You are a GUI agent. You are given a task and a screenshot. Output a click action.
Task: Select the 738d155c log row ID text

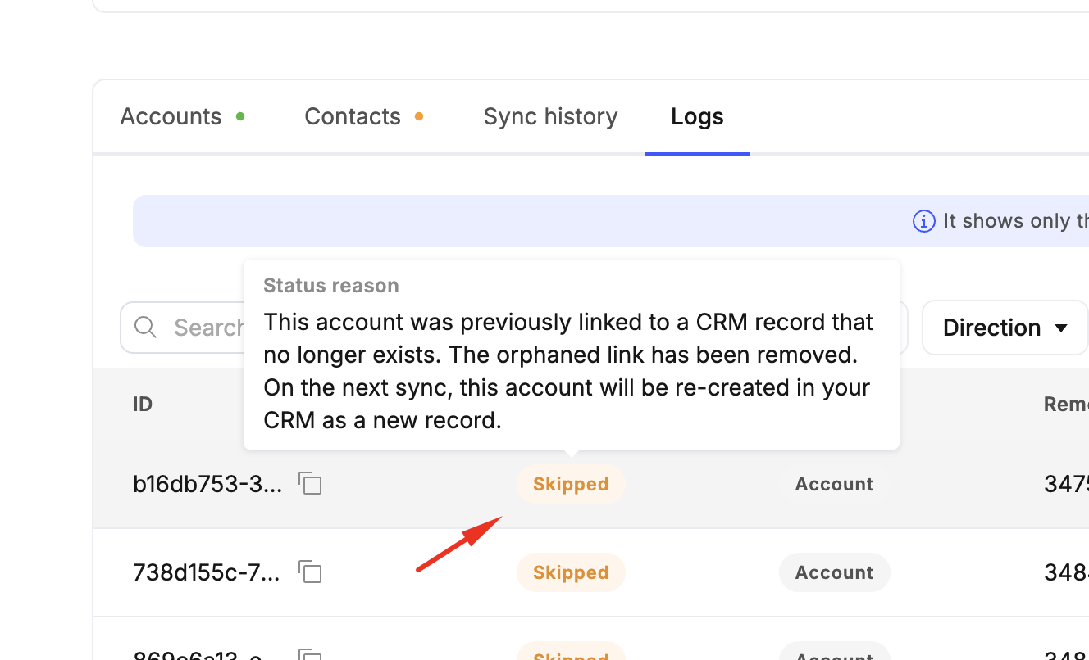click(x=207, y=572)
